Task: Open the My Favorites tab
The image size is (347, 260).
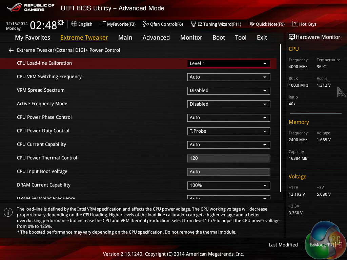Action: pos(33,38)
